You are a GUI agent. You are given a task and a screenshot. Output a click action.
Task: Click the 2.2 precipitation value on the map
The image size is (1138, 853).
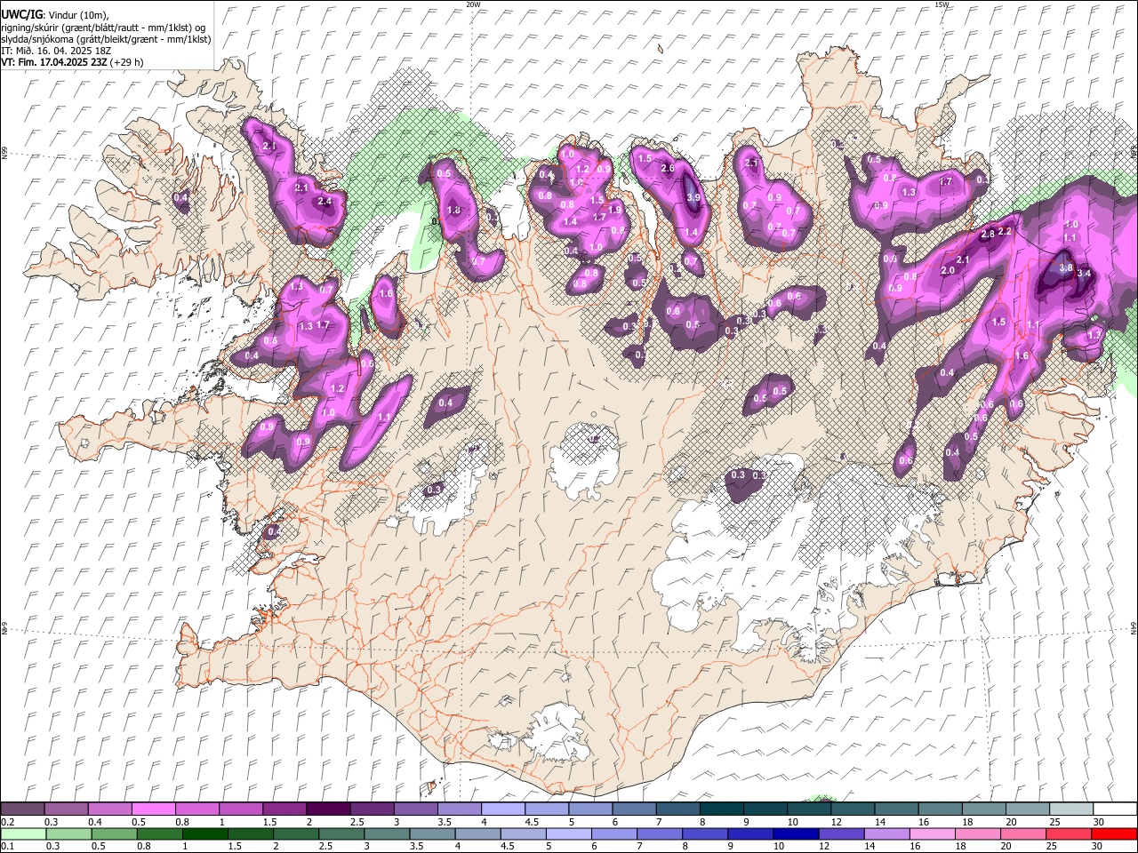(1006, 231)
